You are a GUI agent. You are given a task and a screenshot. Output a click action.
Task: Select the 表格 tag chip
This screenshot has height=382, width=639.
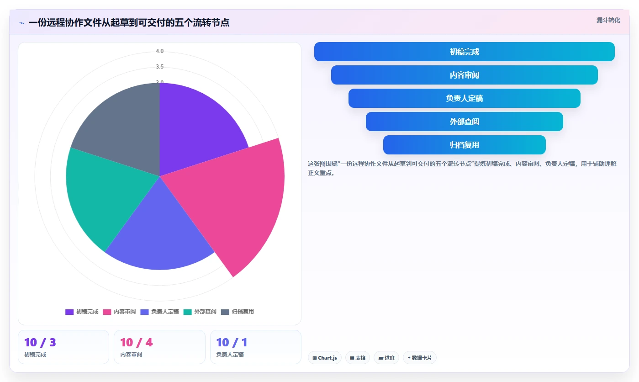click(x=358, y=358)
